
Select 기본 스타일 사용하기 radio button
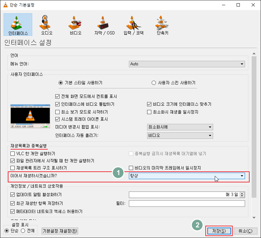point(61,83)
